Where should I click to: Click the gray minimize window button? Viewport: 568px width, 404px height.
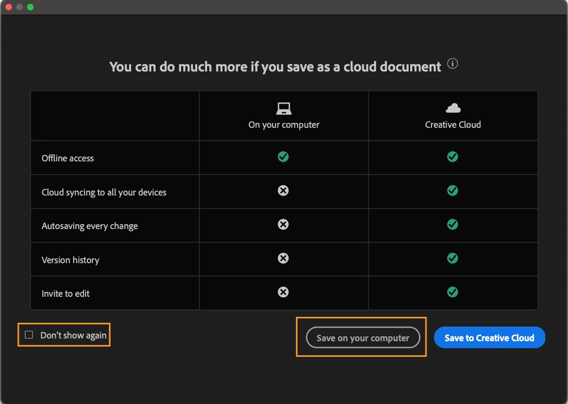[x=20, y=7]
